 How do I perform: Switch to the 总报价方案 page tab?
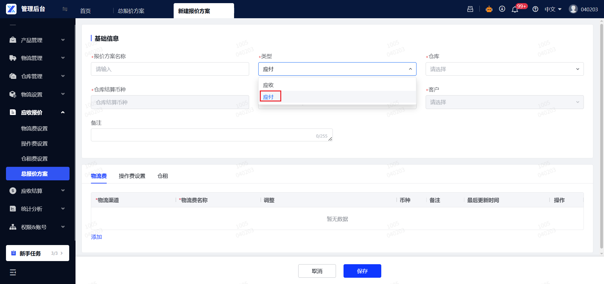[131, 11]
